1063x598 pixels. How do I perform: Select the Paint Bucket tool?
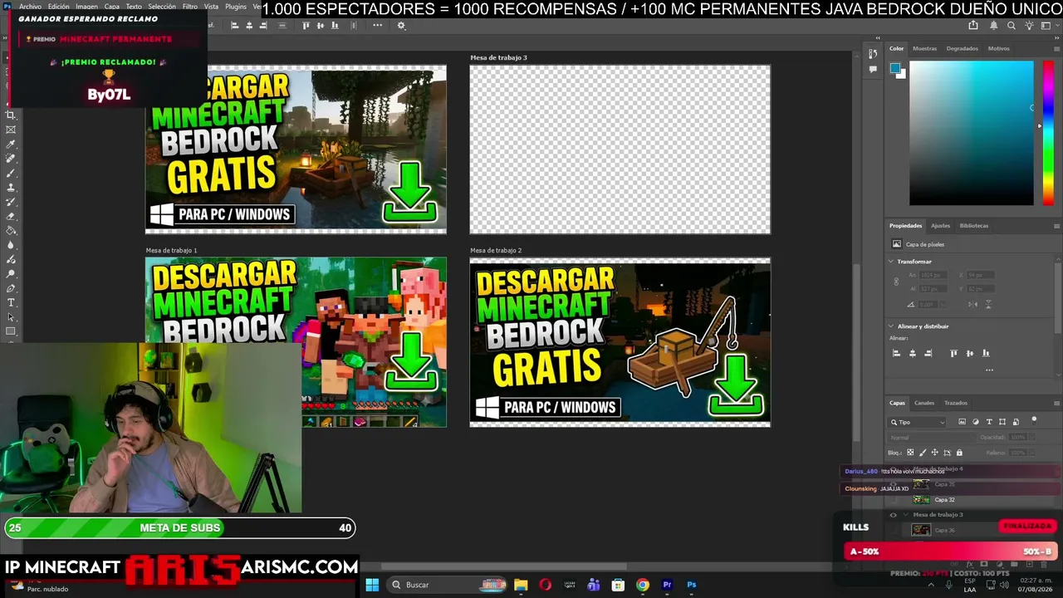(11, 231)
